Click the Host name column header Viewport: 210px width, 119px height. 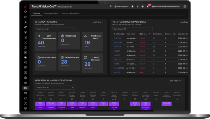tap(131, 34)
